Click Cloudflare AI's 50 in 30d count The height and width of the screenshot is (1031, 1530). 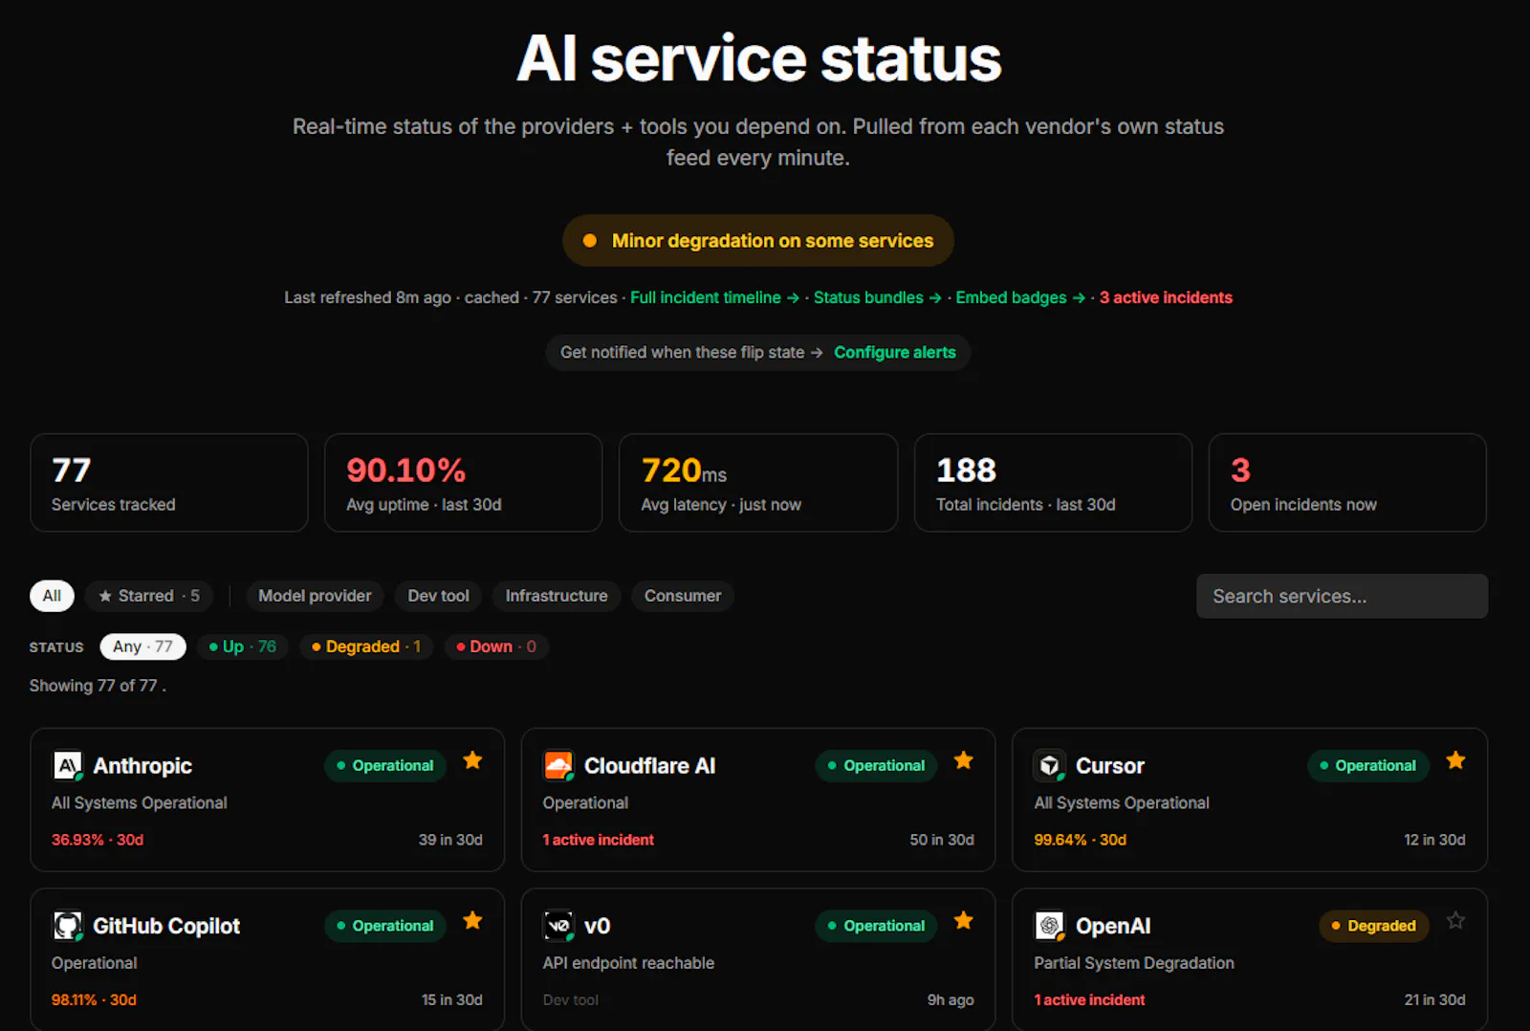pyautogui.click(x=942, y=840)
